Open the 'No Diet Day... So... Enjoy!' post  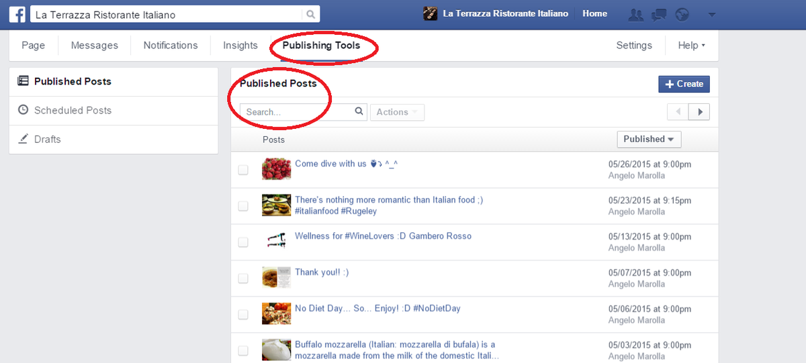point(377,309)
